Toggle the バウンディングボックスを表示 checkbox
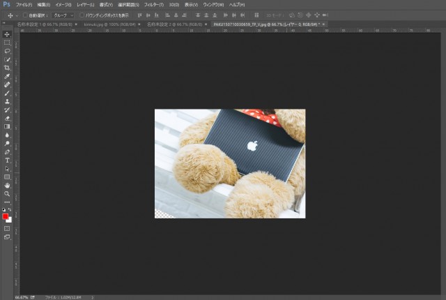This screenshot has width=446, height=300. (x=81, y=15)
